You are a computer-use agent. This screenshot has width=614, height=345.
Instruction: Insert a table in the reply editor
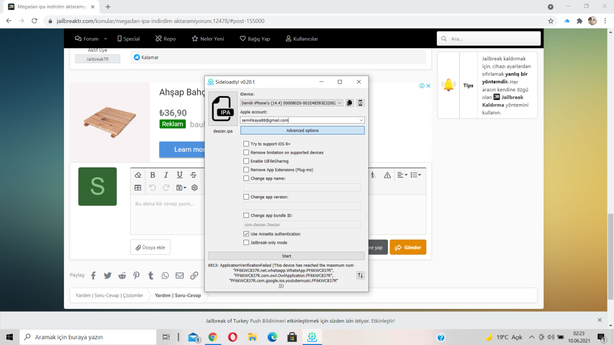[x=138, y=188]
